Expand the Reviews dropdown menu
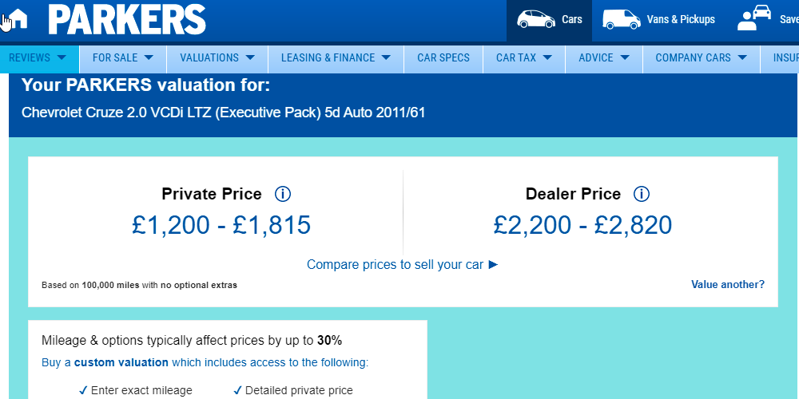 click(38, 57)
